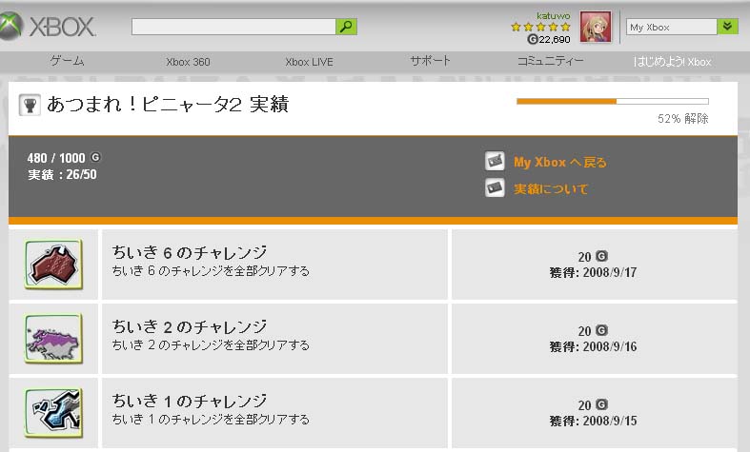Click the five gold stars reputation rating
This screenshot has width=750, height=452.
point(540,27)
